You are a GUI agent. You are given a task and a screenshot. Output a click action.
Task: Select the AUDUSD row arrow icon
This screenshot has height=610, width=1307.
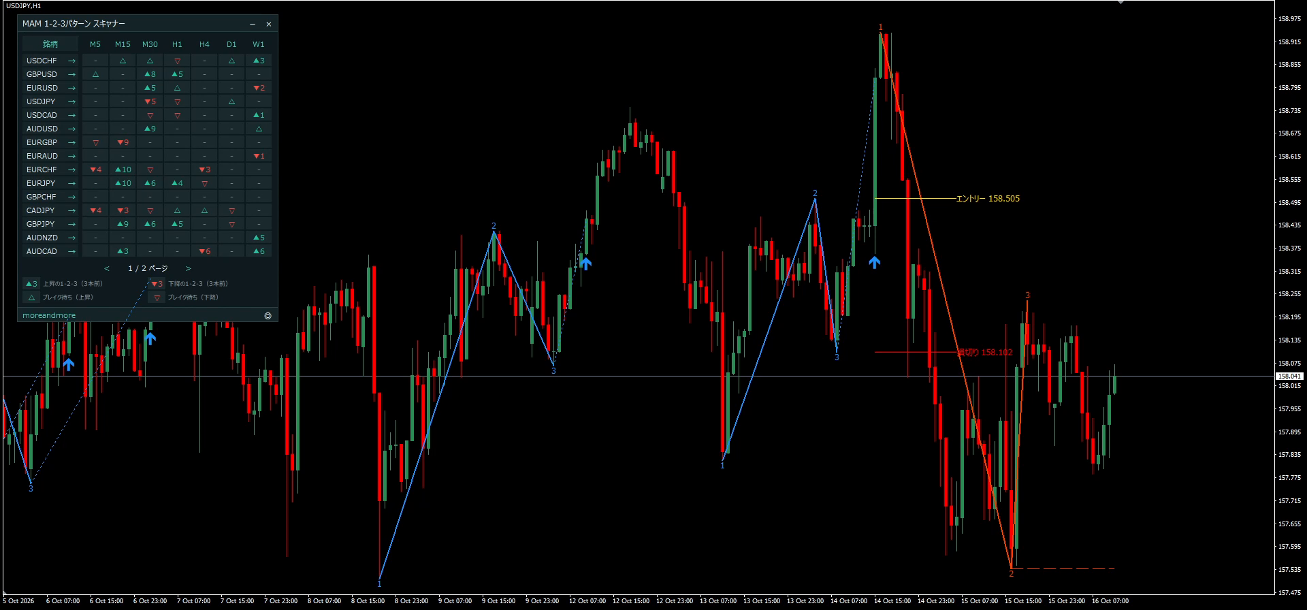tap(71, 129)
